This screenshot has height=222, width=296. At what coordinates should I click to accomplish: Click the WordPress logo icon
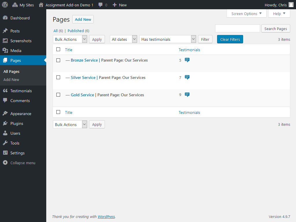pyautogui.click(x=5, y=5)
